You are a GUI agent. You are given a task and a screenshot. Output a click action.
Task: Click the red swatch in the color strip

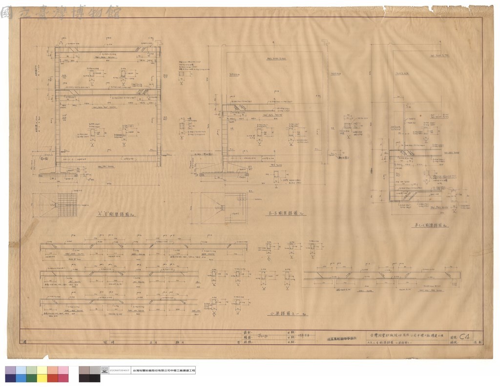pyautogui.click(x=52, y=378)
